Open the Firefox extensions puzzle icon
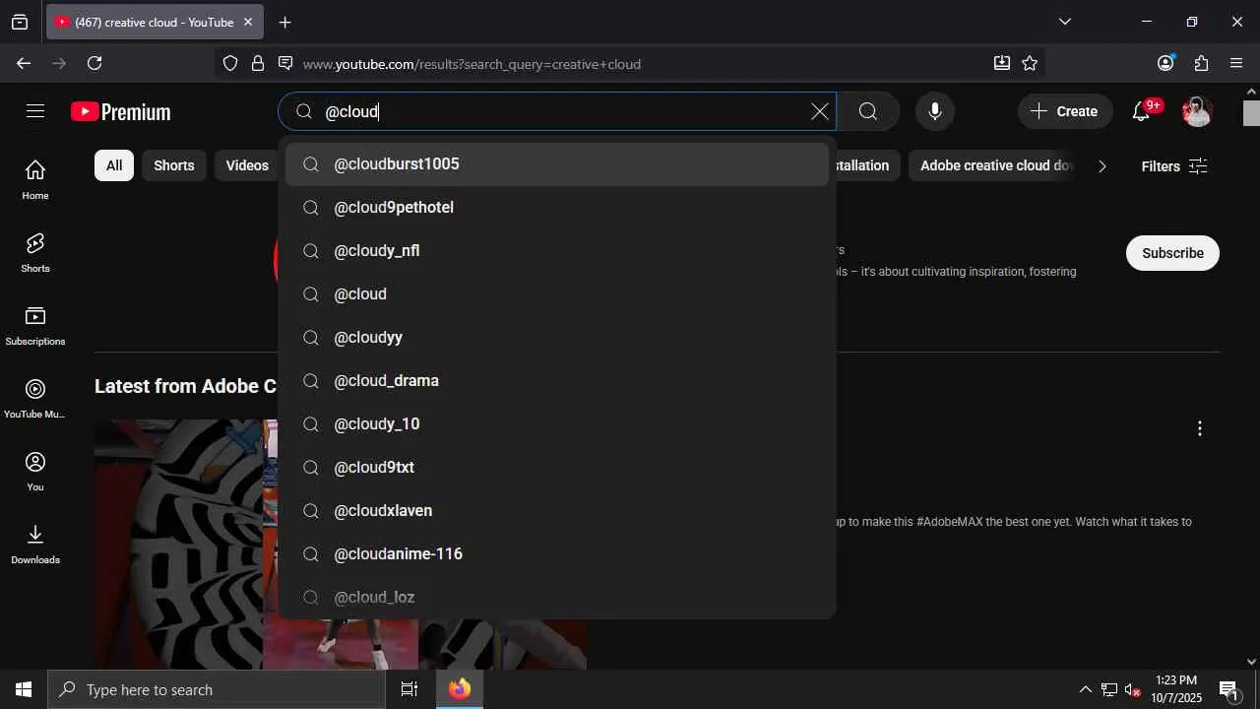Screen dimensions: 1260x709 (x=1201, y=63)
